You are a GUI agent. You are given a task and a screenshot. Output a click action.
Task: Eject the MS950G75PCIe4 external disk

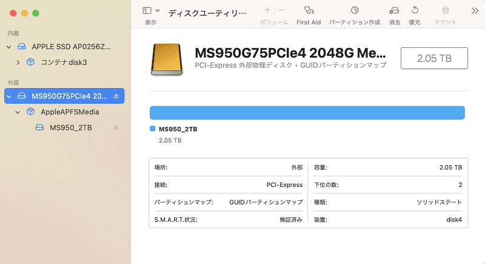(116, 96)
